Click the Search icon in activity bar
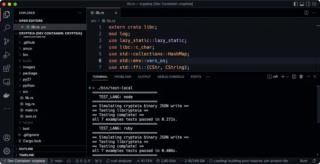The width and height of the screenshot is (320, 164). tap(7, 27)
